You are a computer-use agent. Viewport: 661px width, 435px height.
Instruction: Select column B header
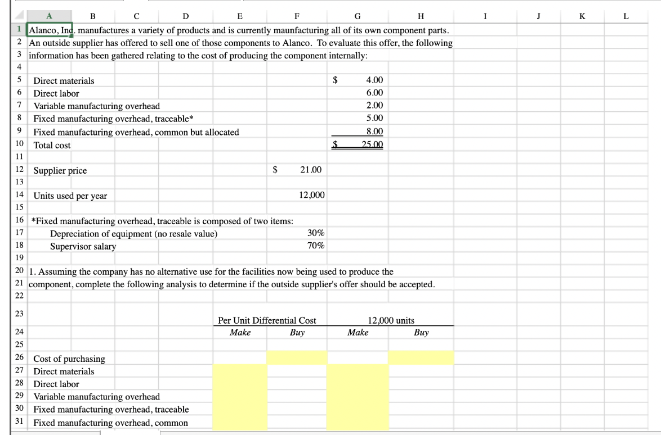click(93, 16)
